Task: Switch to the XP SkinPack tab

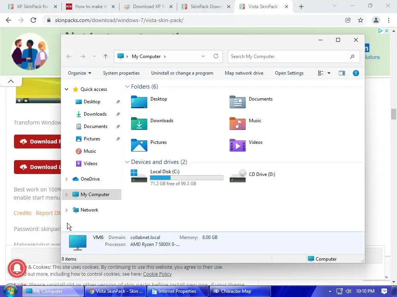Action: click(33, 7)
